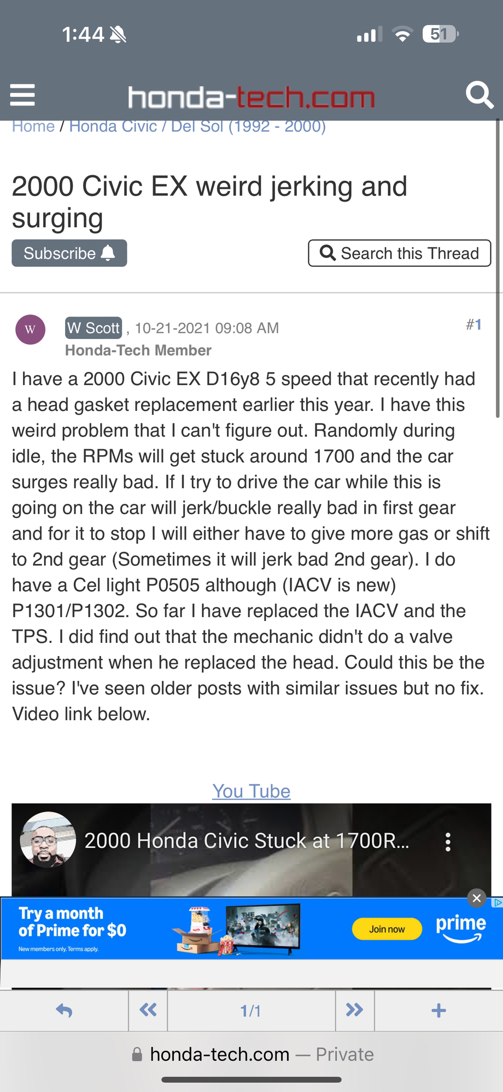Open W Scott's purple avatar
The width and height of the screenshot is (503, 1092).
(x=30, y=329)
